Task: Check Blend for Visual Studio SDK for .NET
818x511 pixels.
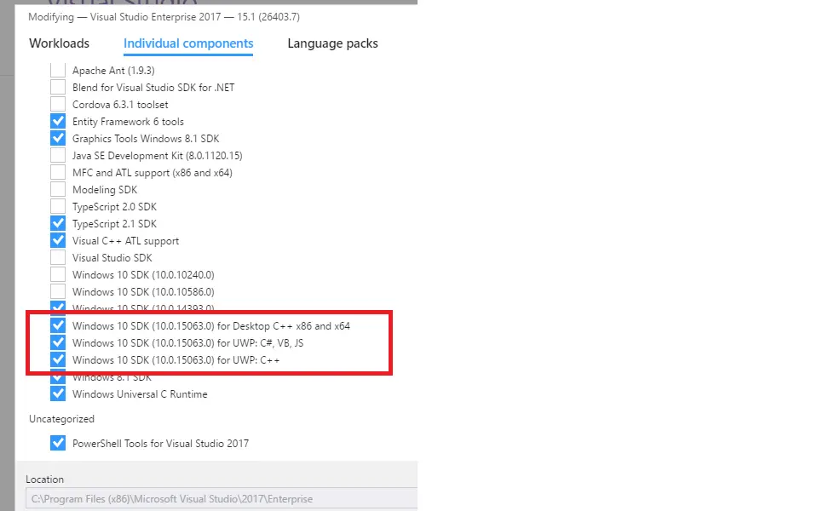Action: (58, 88)
